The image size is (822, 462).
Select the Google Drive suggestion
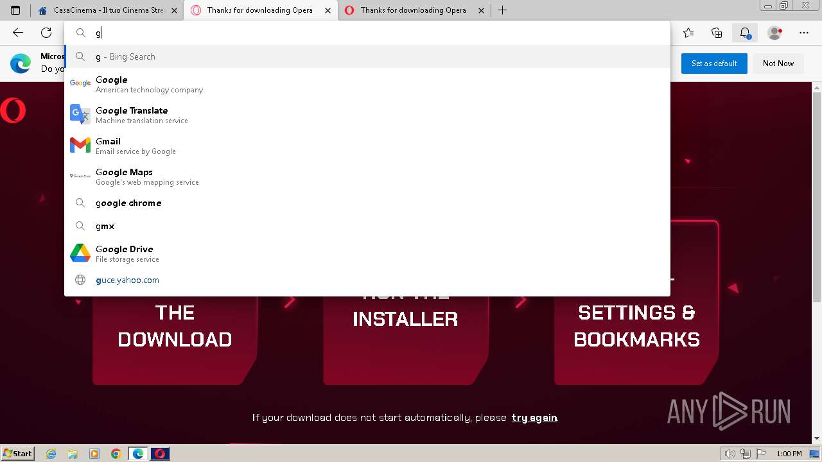(x=367, y=253)
